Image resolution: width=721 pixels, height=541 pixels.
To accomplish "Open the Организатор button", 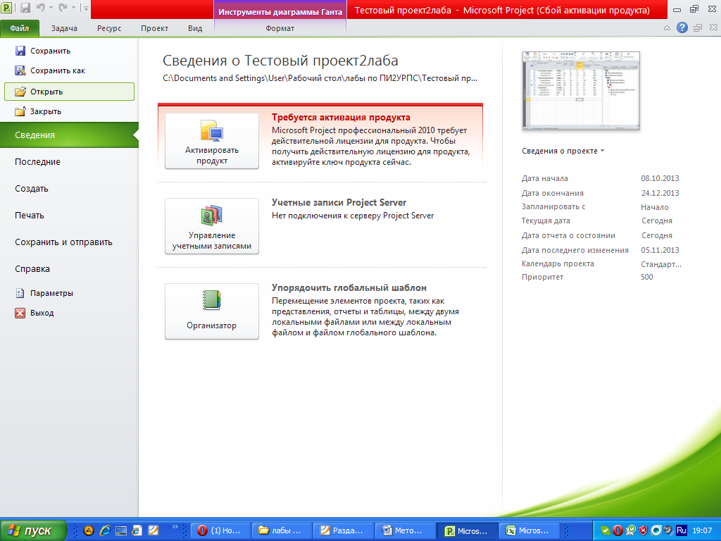I will 212,311.
